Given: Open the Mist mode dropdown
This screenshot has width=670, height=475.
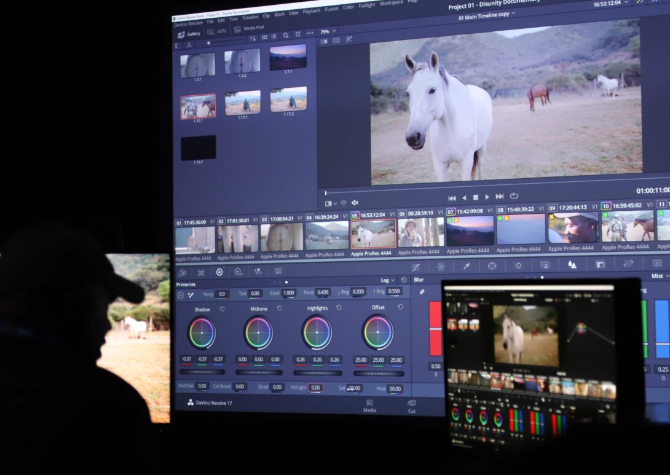Looking at the screenshot, I should [x=659, y=277].
